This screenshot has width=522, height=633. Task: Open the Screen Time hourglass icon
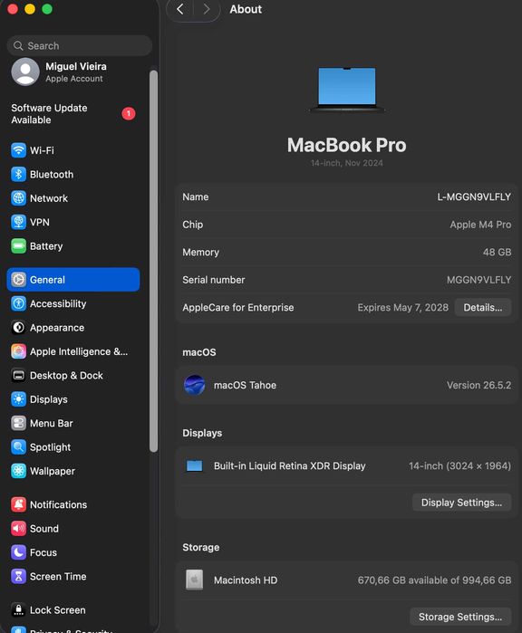pos(19,577)
